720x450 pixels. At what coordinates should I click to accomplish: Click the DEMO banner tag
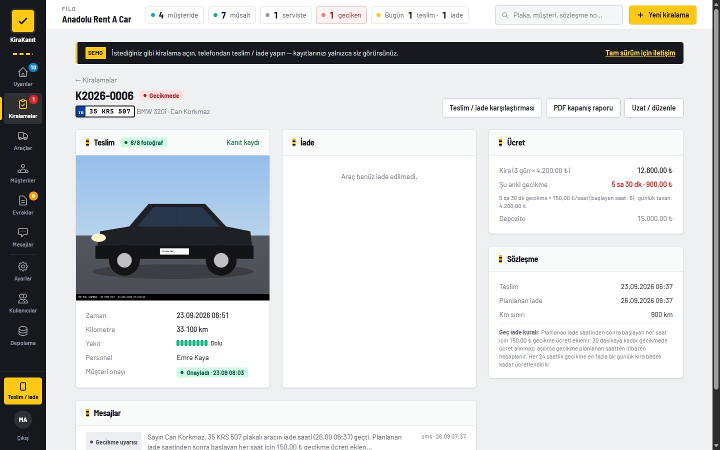95,53
